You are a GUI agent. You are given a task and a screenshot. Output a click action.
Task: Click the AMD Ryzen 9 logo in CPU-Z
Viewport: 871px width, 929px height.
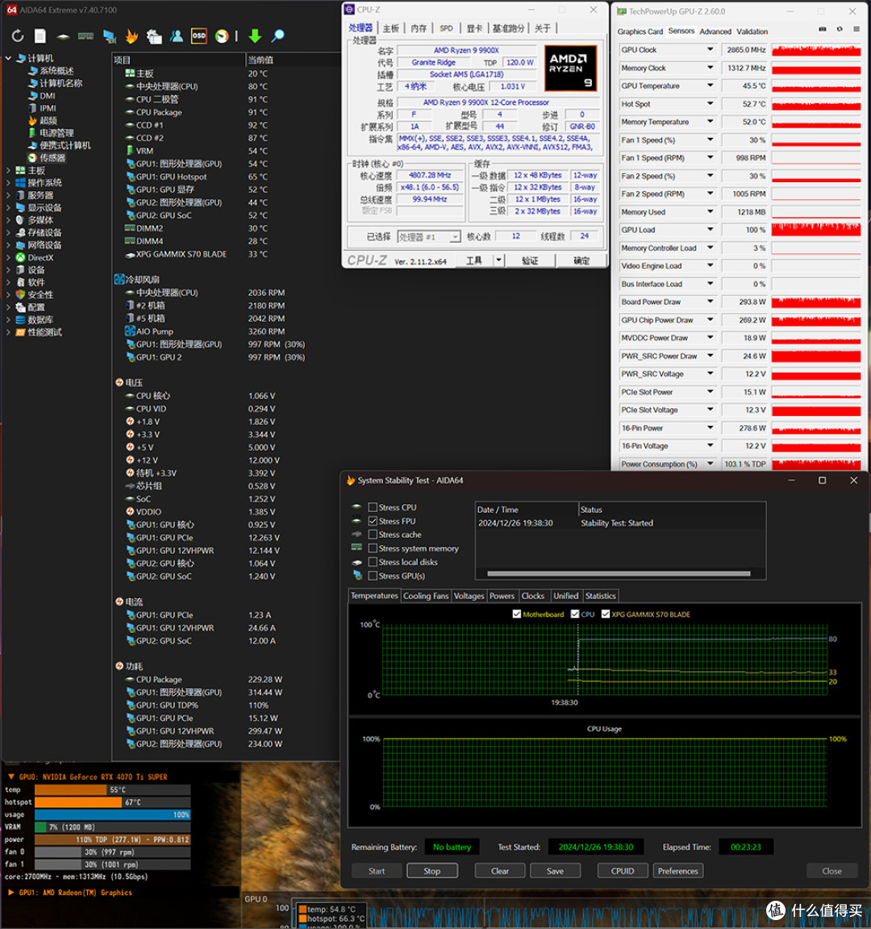click(570, 68)
